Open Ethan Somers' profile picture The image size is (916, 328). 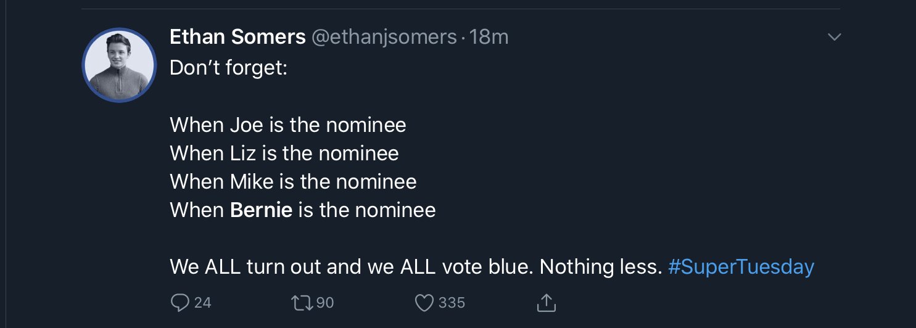click(x=118, y=65)
